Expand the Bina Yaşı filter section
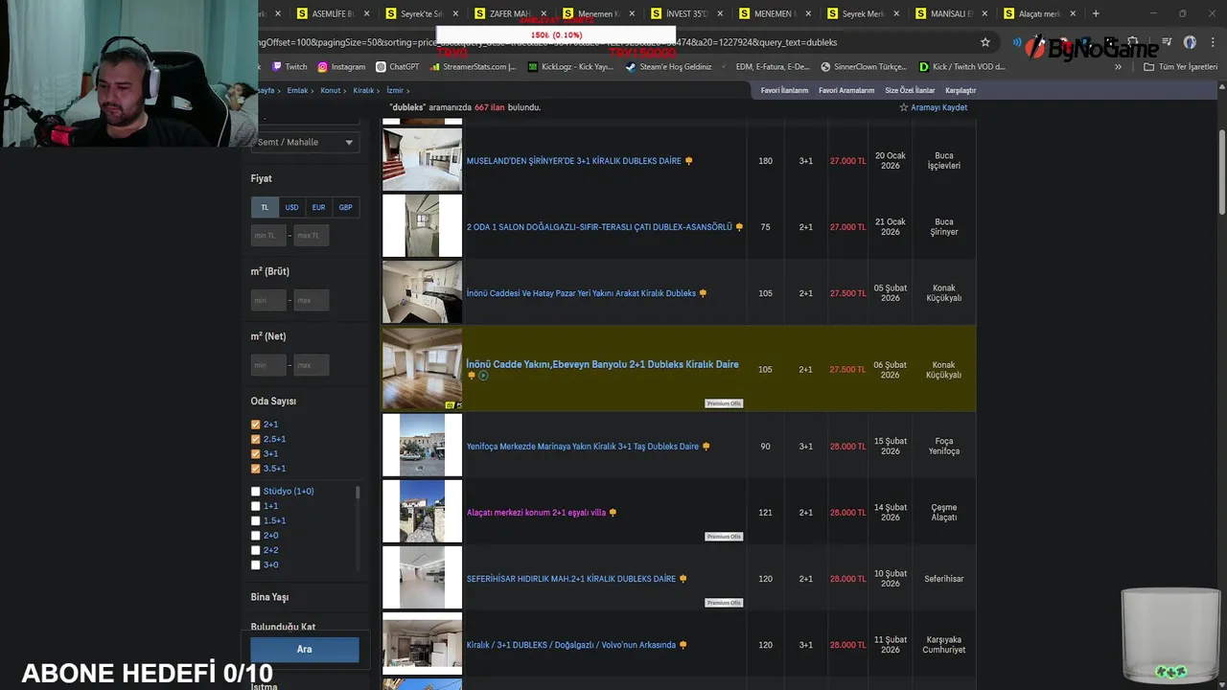Viewport: 1227px width, 690px height. pos(269,597)
